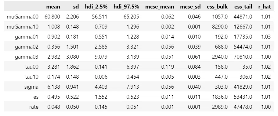
Task: Select the muGamma00 row label
Action: [x=23, y=17]
